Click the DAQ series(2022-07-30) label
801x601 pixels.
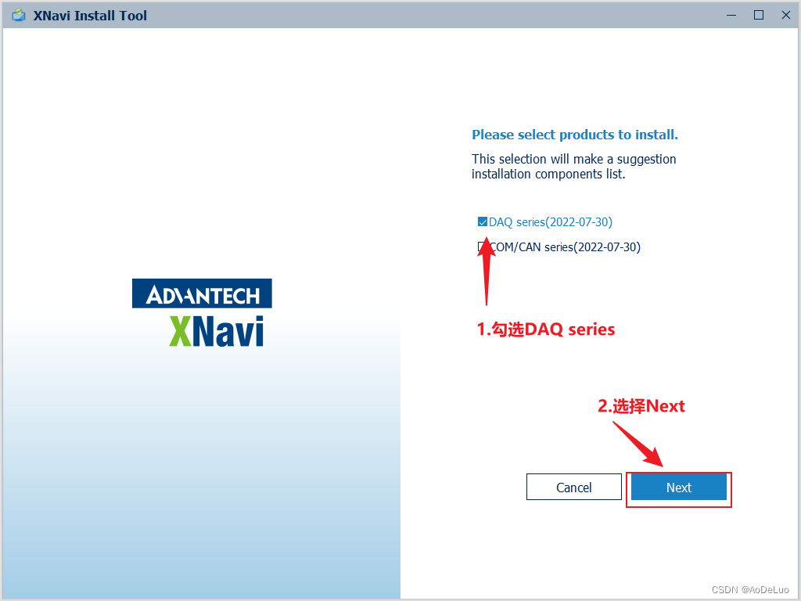(551, 221)
